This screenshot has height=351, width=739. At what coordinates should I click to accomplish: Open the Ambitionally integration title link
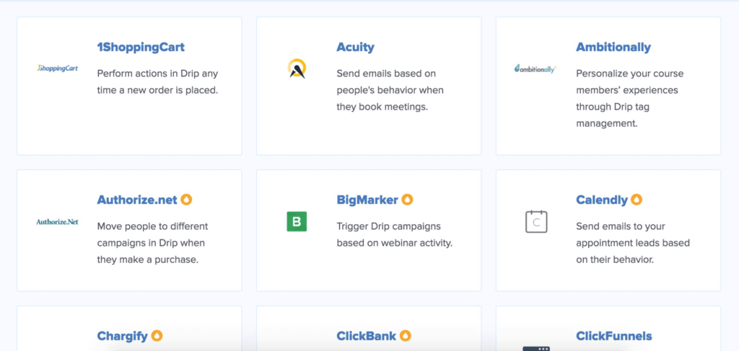pyautogui.click(x=613, y=47)
